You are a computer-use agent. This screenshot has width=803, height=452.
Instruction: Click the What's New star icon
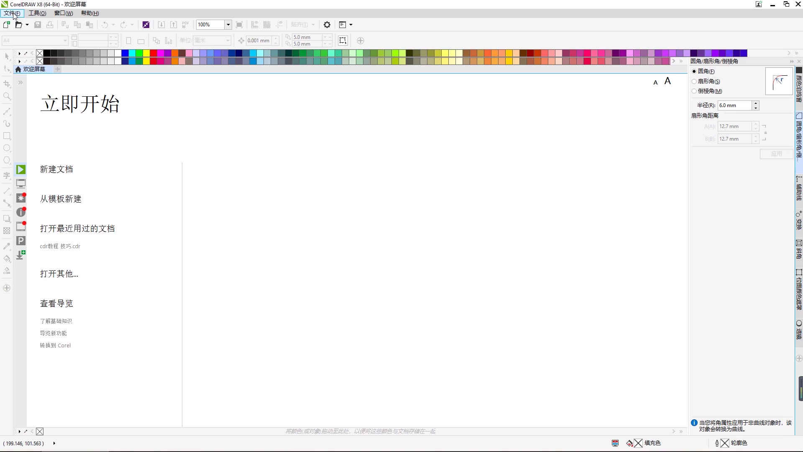click(x=21, y=198)
